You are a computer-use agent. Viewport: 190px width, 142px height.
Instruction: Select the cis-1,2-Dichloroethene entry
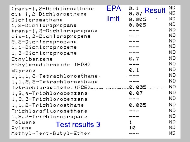click(49, 14)
